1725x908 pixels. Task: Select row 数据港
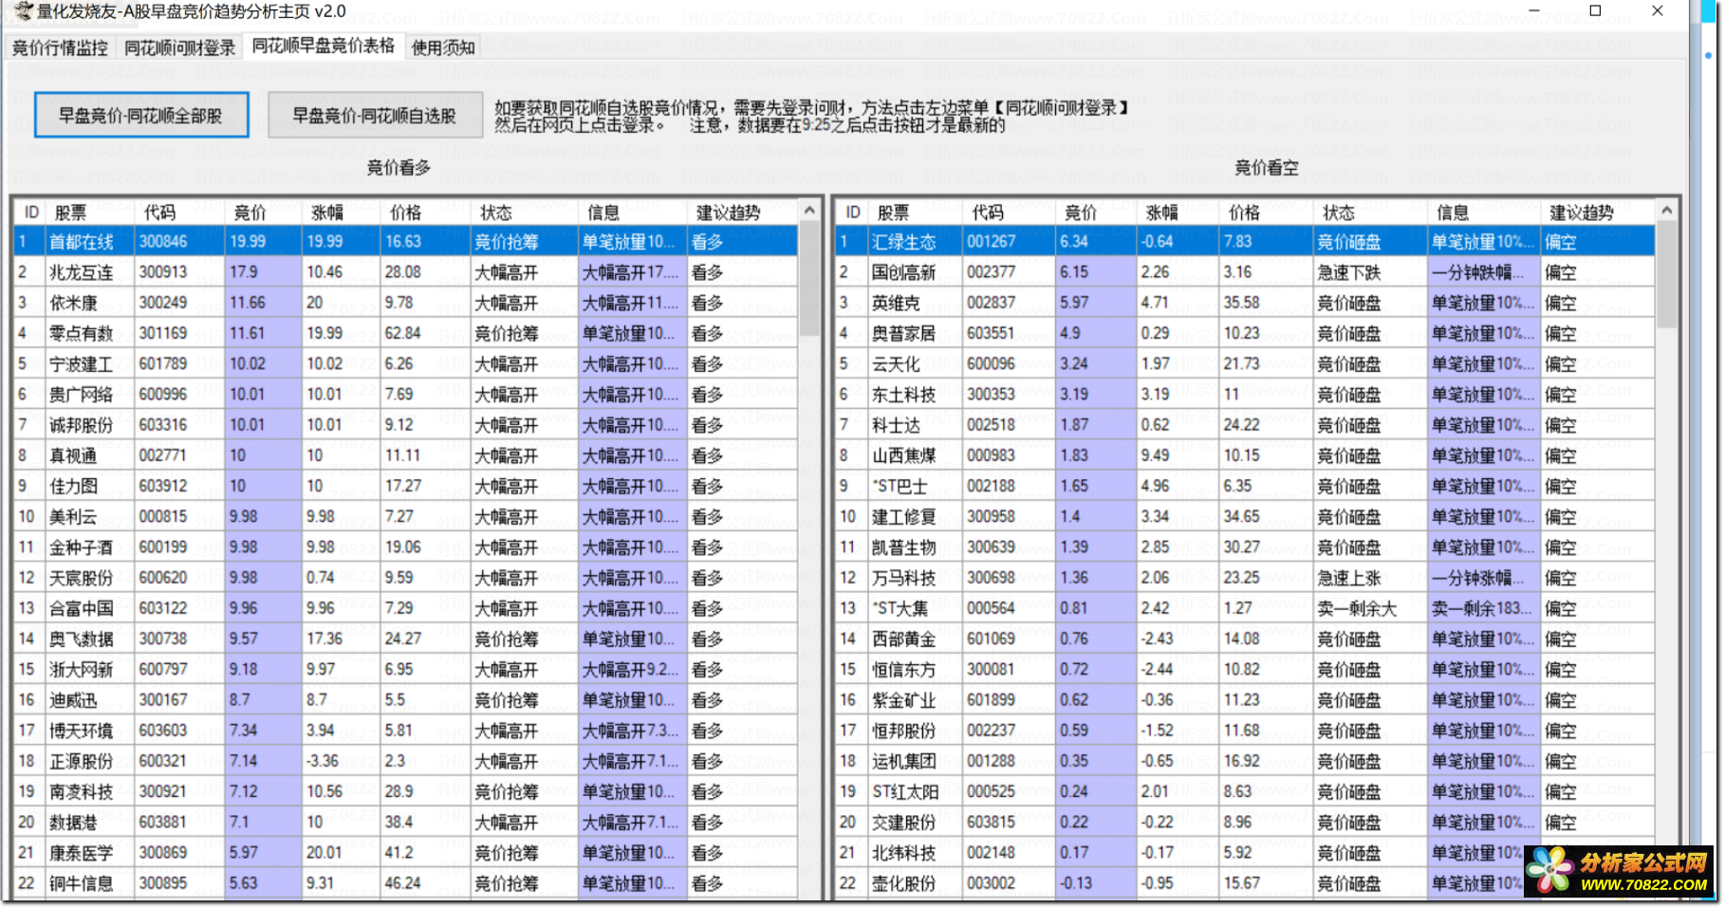[x=405, y=822]
